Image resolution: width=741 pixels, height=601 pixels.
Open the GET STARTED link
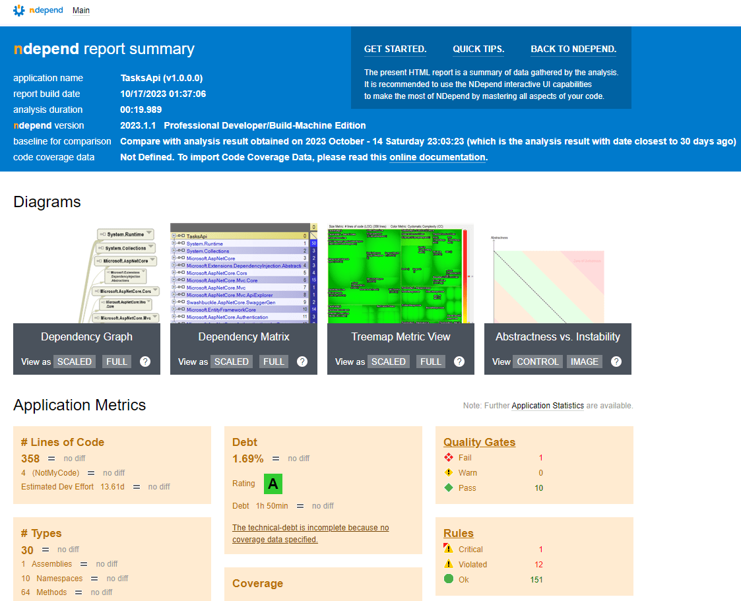coord(395,49)
